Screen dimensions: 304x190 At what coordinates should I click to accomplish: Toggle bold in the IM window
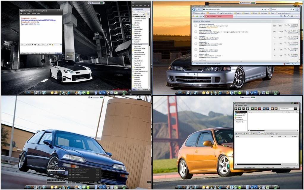point(33,45)
